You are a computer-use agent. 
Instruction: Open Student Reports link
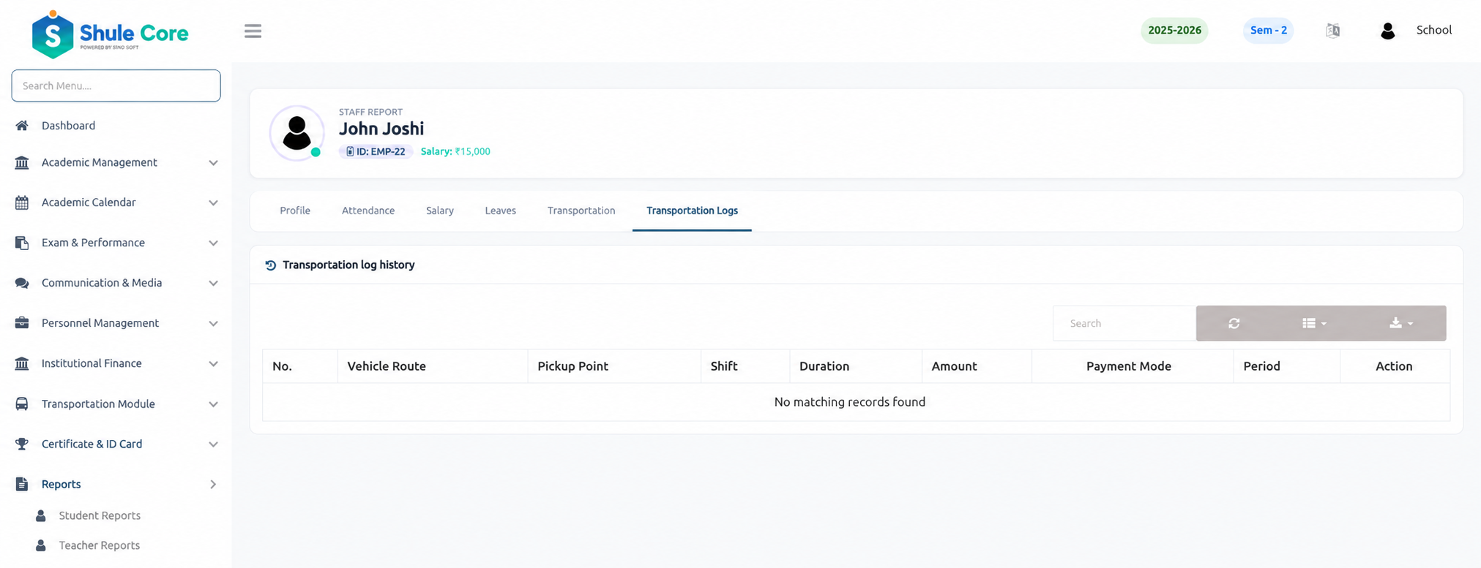point(100,515)
